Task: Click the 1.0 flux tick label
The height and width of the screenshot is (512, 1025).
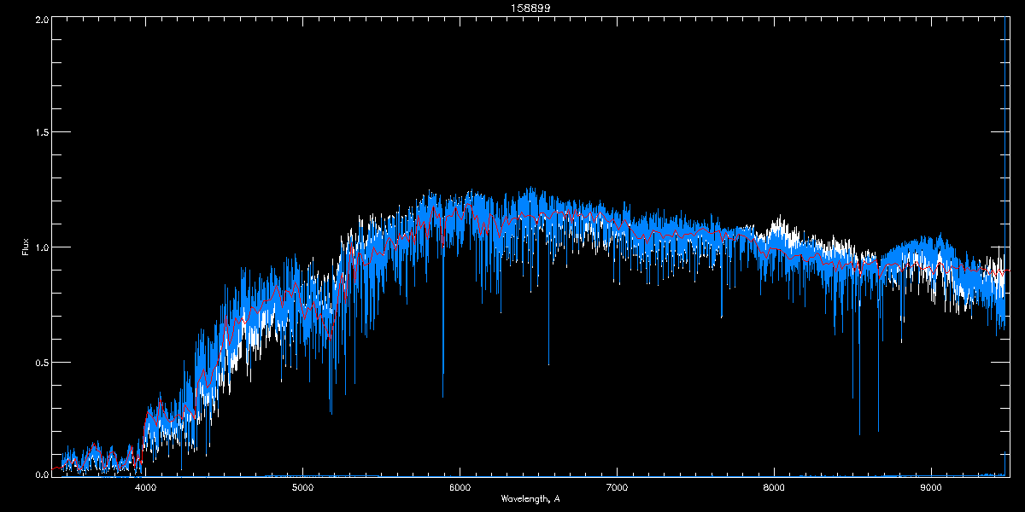Action: click(x=40, y=247)
